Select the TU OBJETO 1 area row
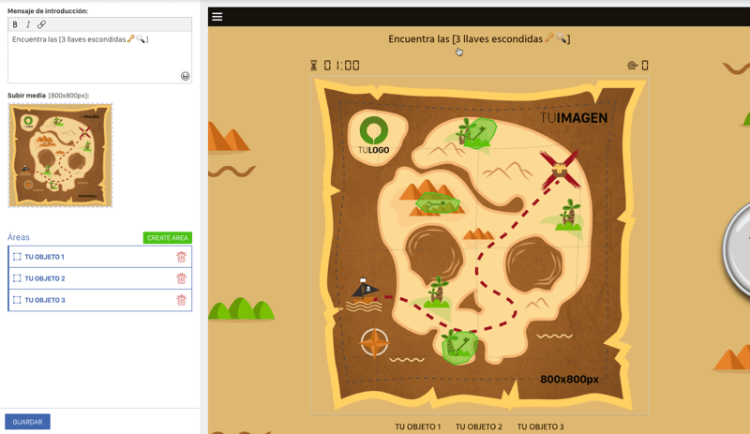This screenshot has height=434, width=750. click(100, 257)
